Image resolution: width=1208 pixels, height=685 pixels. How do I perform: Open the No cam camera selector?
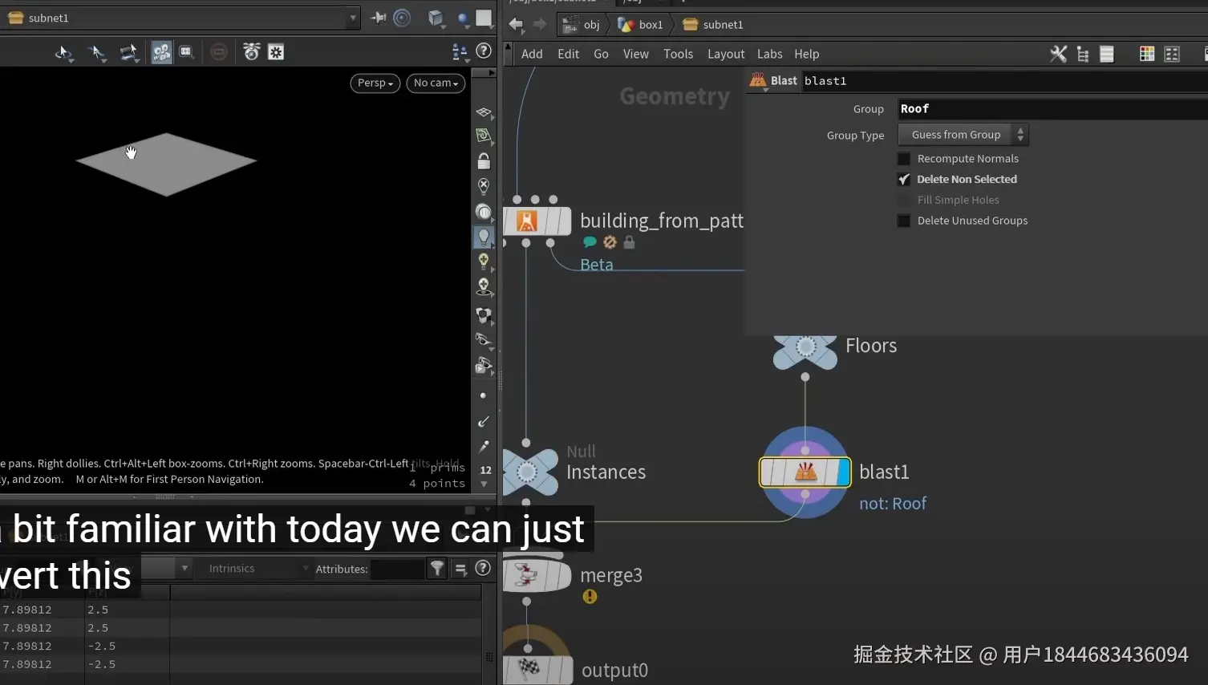(x=435, y=83)
